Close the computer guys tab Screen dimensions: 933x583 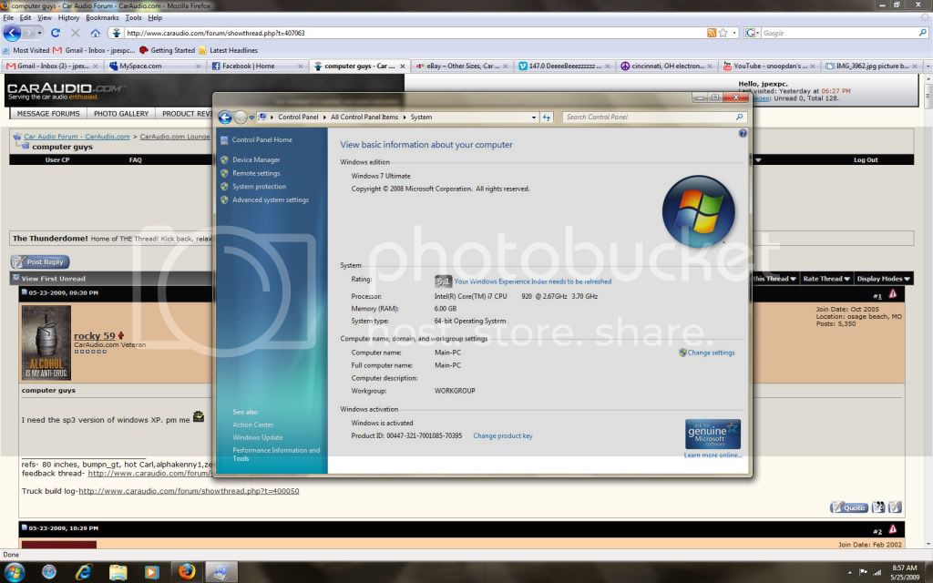coord(402,66)
